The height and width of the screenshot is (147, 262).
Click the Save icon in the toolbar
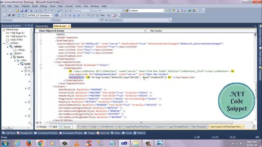click(22, 11)
